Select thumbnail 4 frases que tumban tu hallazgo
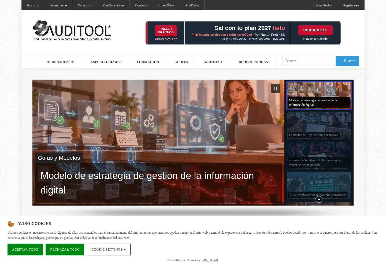 [x=319, y=155]
